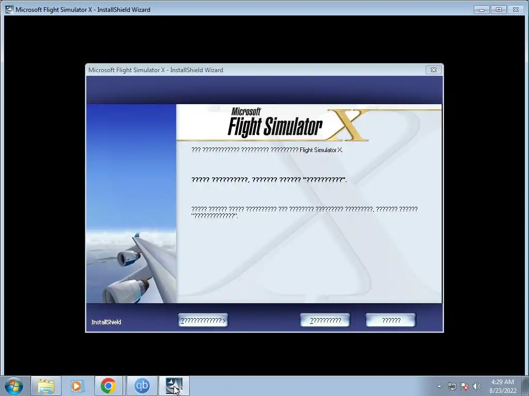Click the outer window title bar icon
This screenshot has height=396, width=529.
[x=9, y=9]
